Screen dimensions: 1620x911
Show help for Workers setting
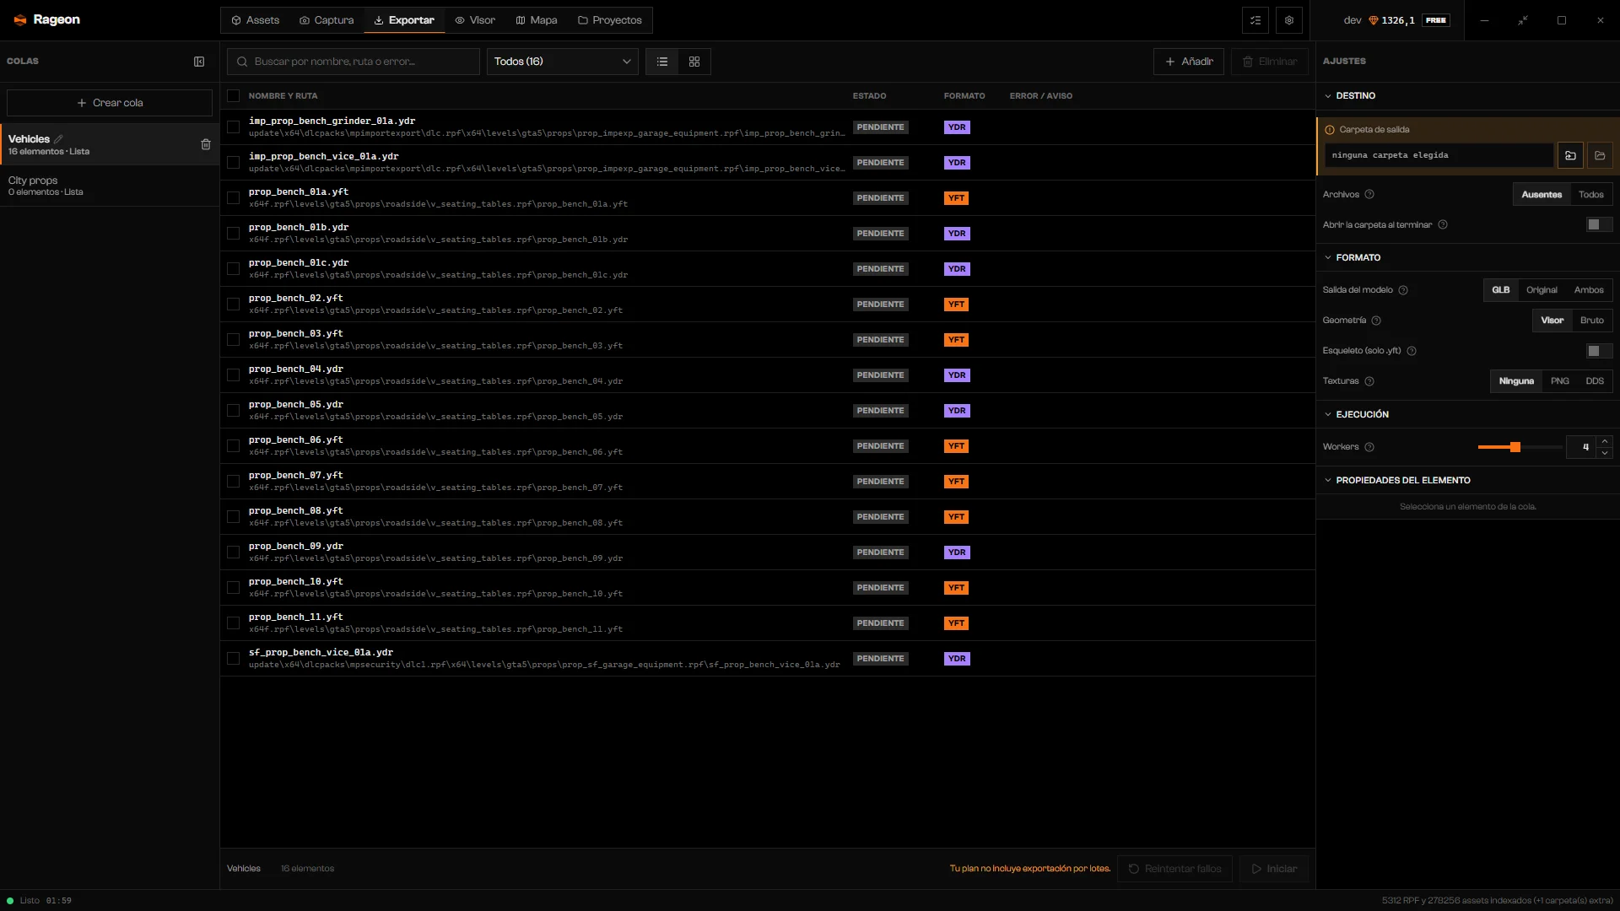(x=1369, y=447)
